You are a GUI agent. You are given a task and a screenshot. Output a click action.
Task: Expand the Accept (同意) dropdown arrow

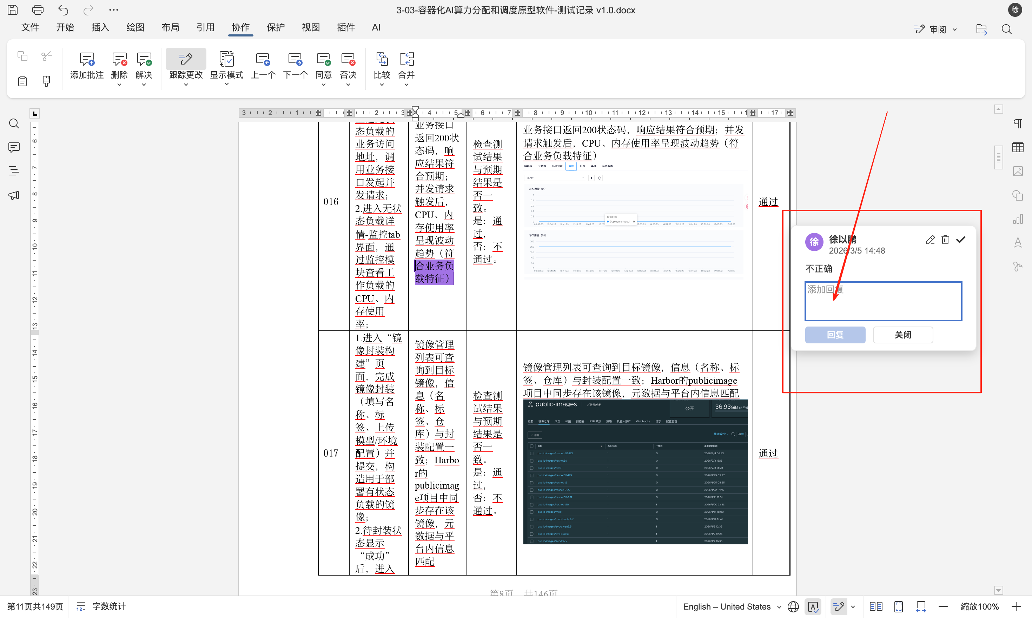pos(323,85)
